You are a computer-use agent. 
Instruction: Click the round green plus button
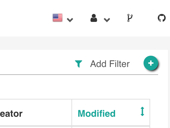pyautogui.click(x=151, y=63)
